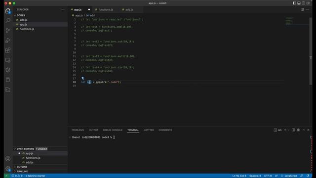
Task: Open the JUPYTER panel tab
Action: pos(149,130)
